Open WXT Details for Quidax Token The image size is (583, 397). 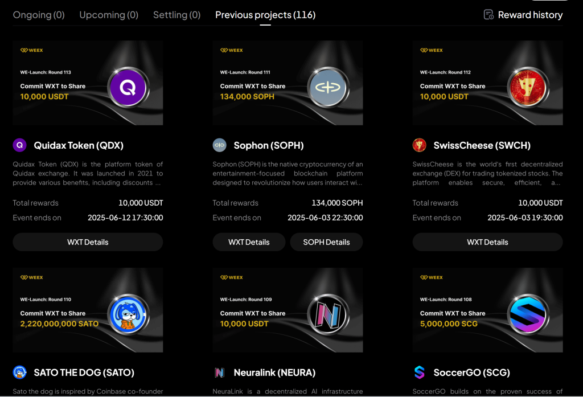pyautogui.click(x=88, y=242)
